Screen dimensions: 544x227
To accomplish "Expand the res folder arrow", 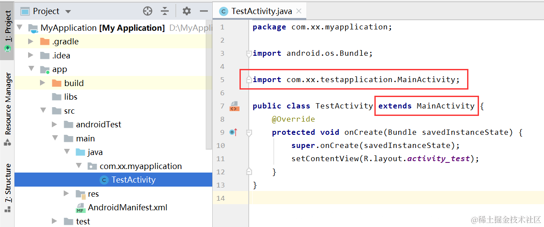I will [x=66, y=194].
